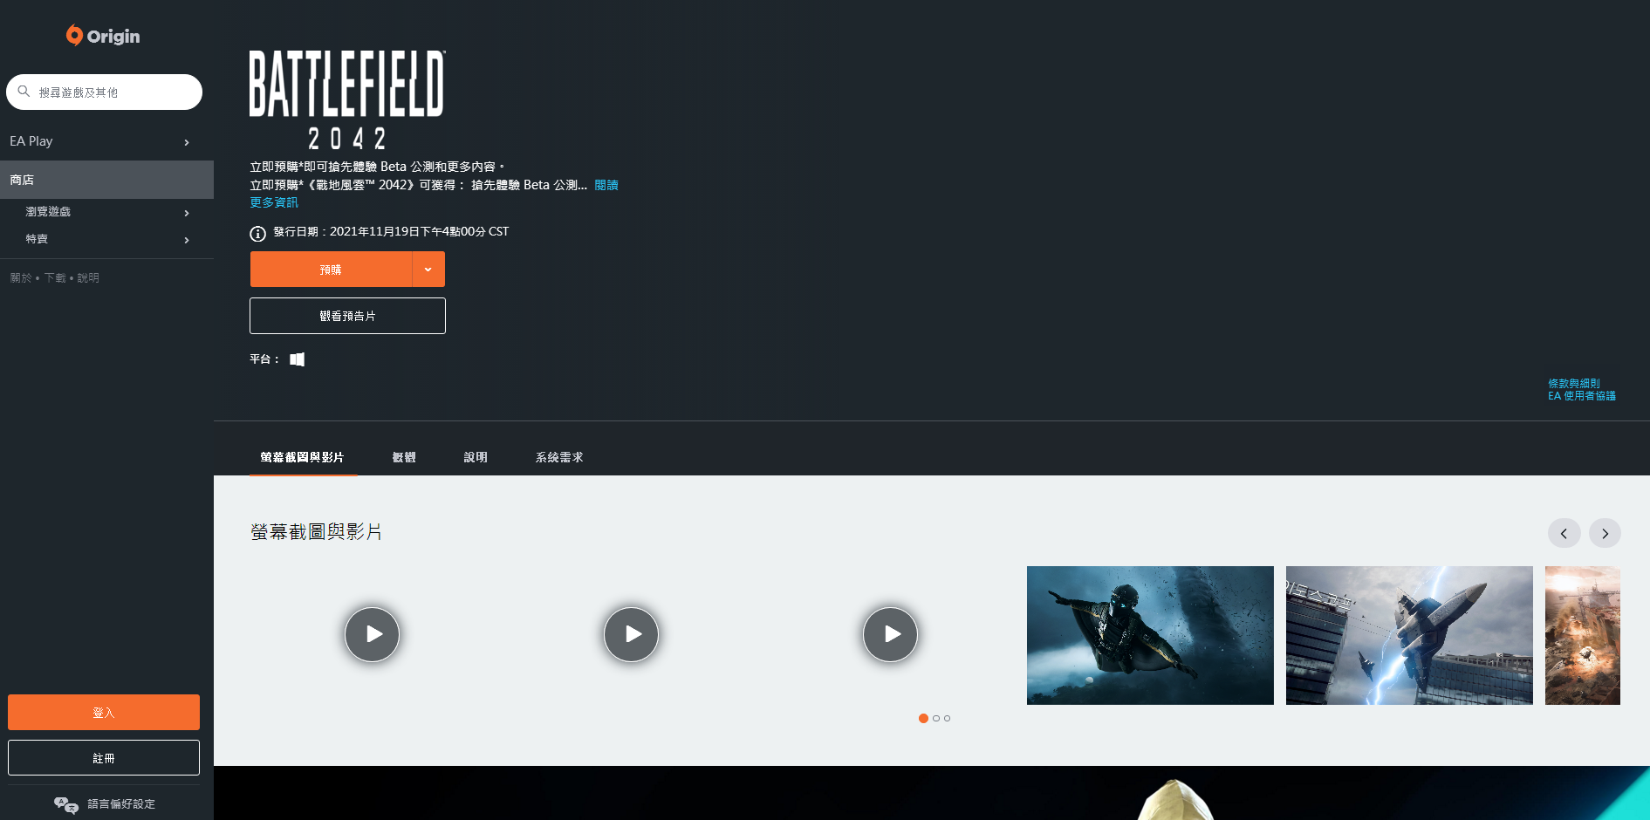This screenshot has width=1650, height=820.
Task: Select the first carousel page dot
Action: click(x=923, y=719)
